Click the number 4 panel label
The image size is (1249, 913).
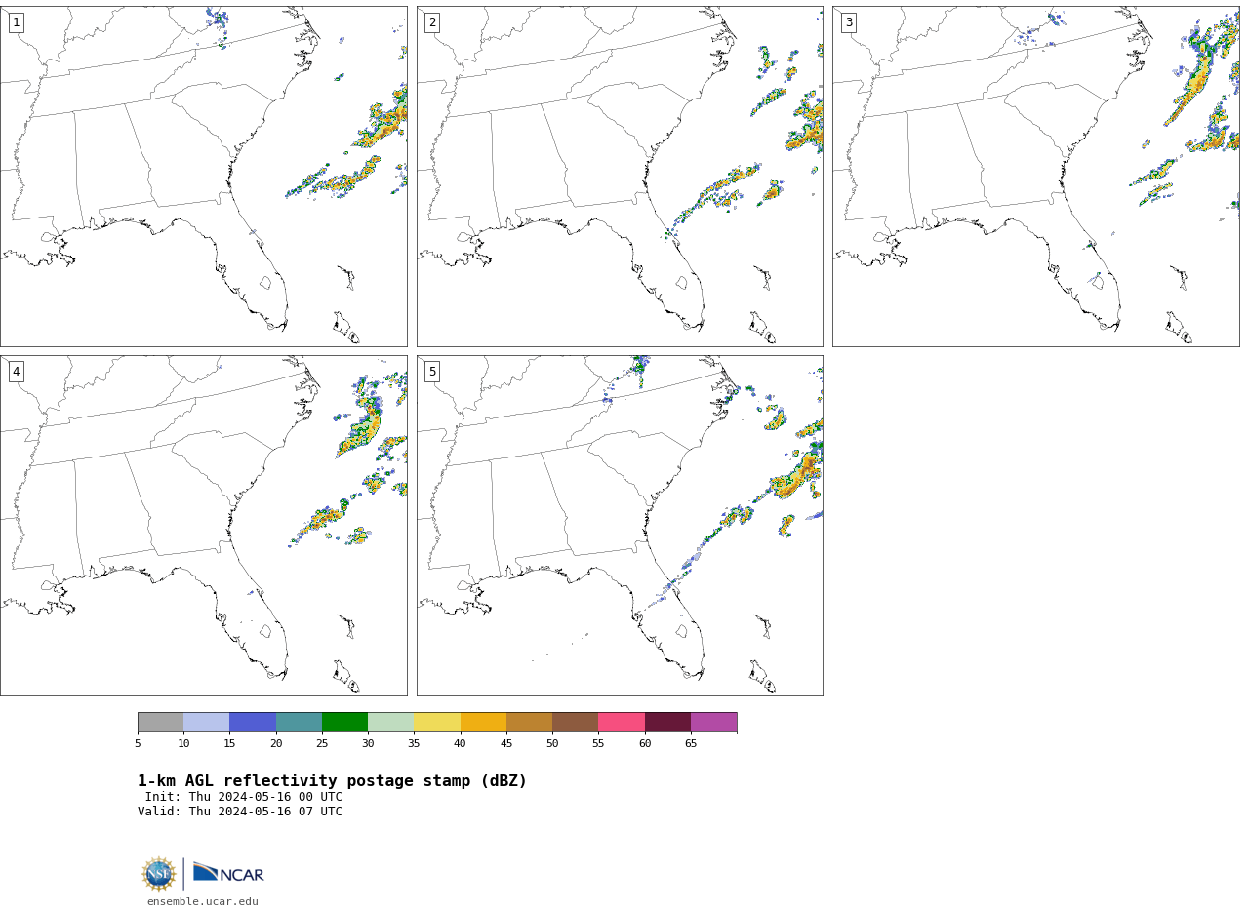[x=16, y=372]
